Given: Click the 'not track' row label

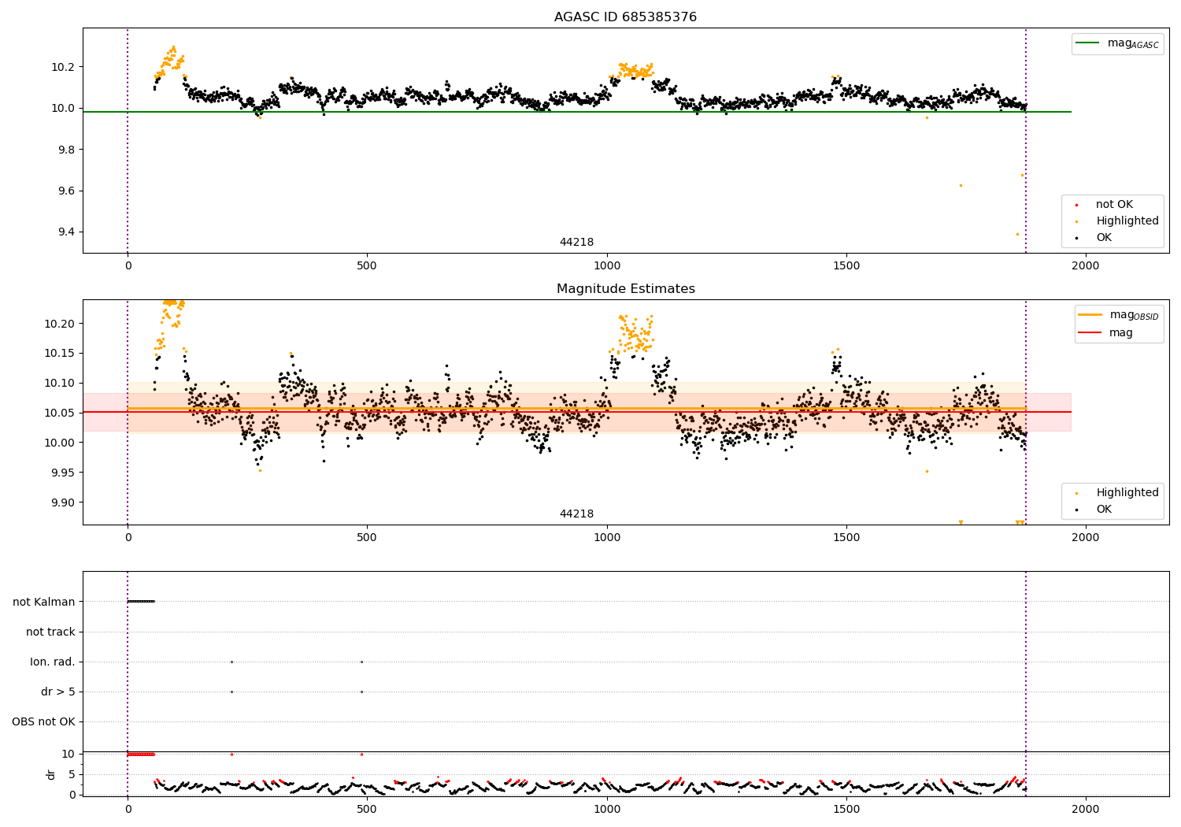Looking at the screenshot, I should 50,632.
